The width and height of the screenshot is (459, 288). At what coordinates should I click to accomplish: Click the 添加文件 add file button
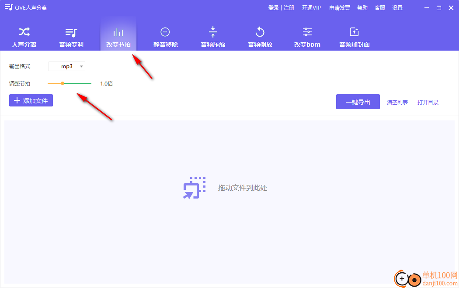click(x=31, y=100)
